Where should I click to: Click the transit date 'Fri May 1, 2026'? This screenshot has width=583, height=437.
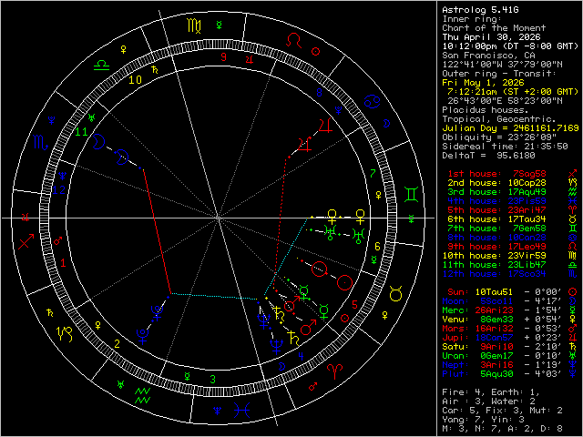coord(484,83)
